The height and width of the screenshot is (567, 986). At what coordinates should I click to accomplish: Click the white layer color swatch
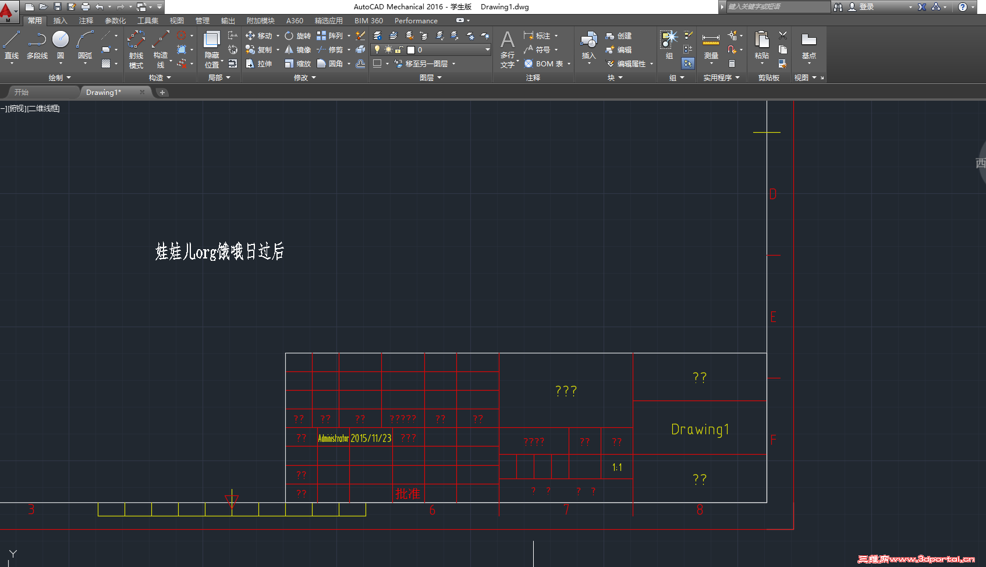point(410,49)
